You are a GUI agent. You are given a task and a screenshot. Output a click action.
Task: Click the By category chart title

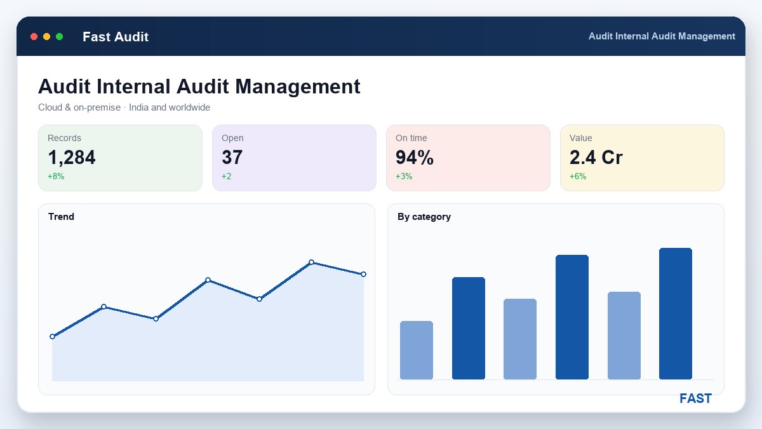424,217
